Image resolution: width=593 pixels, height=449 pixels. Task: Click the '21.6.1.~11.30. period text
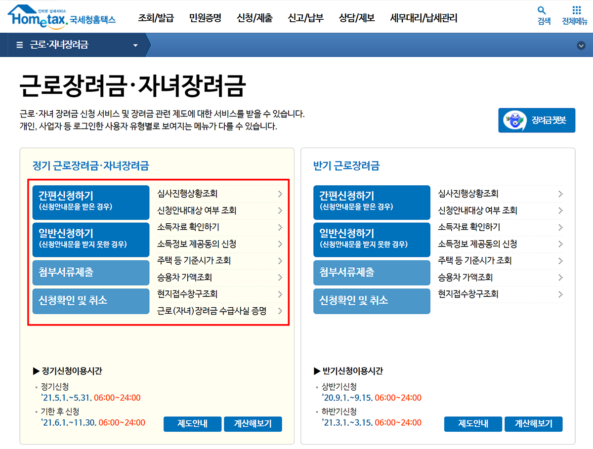click(x=69, y=422)
